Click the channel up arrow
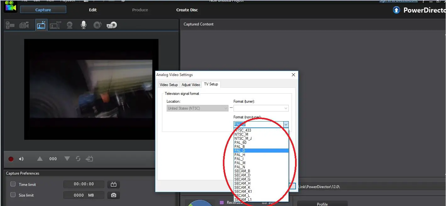Screen dimensions: 446x206 (40, 159)
